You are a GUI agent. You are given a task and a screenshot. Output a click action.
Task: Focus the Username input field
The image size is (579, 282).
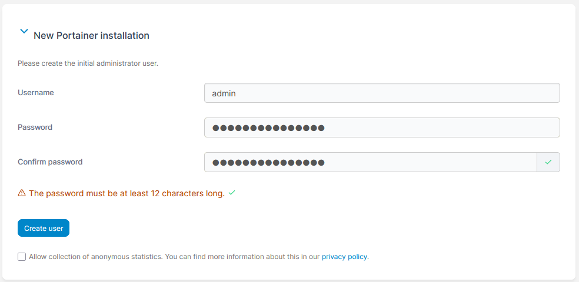coord(382,93)
